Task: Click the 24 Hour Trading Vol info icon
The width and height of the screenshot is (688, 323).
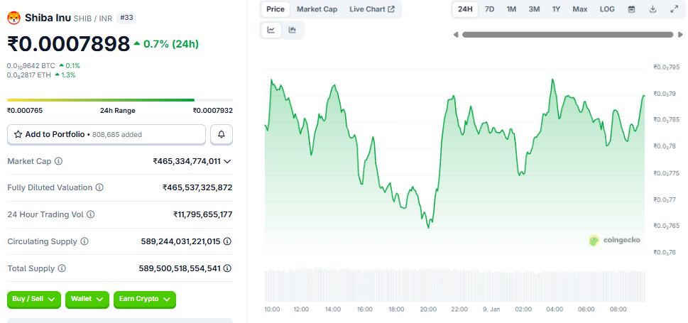Action: [x=90, y=214]
